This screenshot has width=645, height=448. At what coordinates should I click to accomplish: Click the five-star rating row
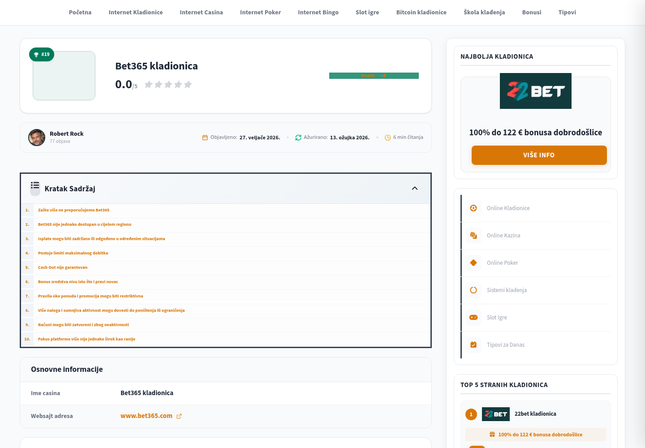(168, 85)
